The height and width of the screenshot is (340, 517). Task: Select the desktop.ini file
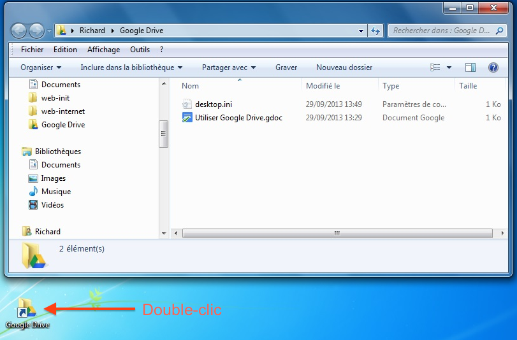tap(213, 104)
